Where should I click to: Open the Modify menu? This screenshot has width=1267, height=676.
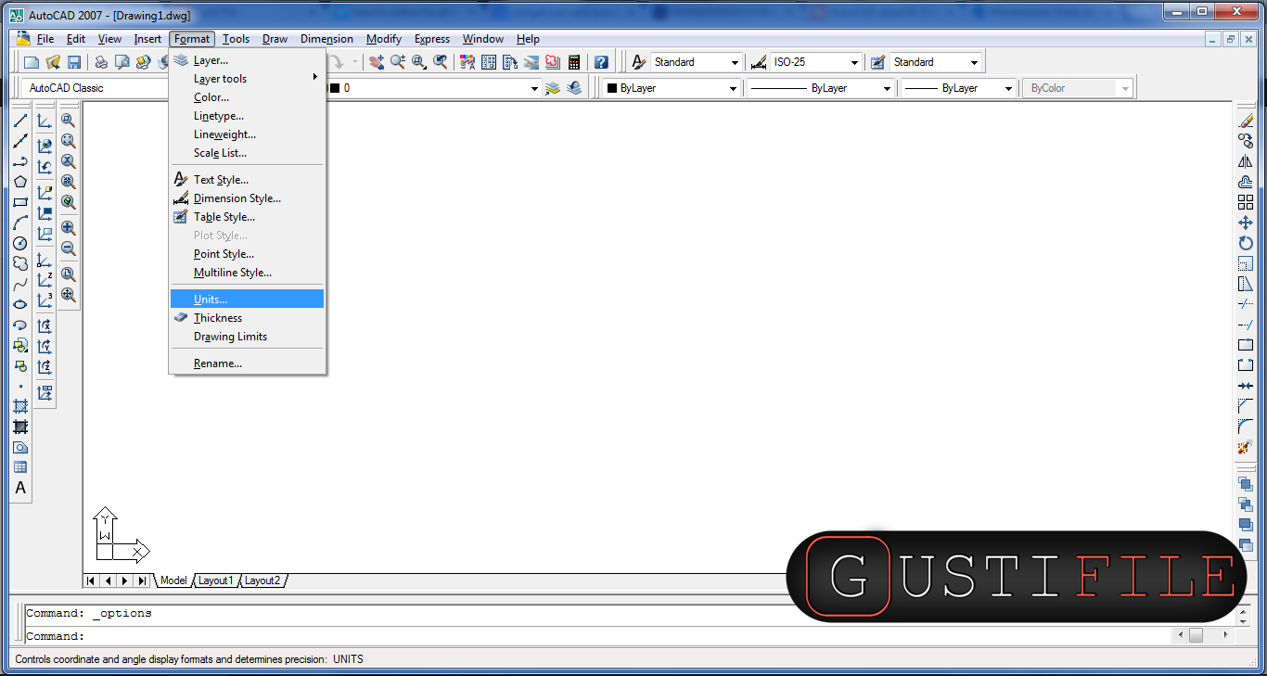coord(384,39)
